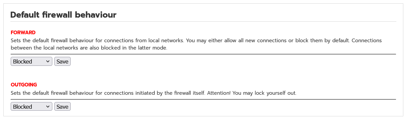Click the chevron arrow of OUTGOING dropdown

pyautogui.click(x=48, y=106)
